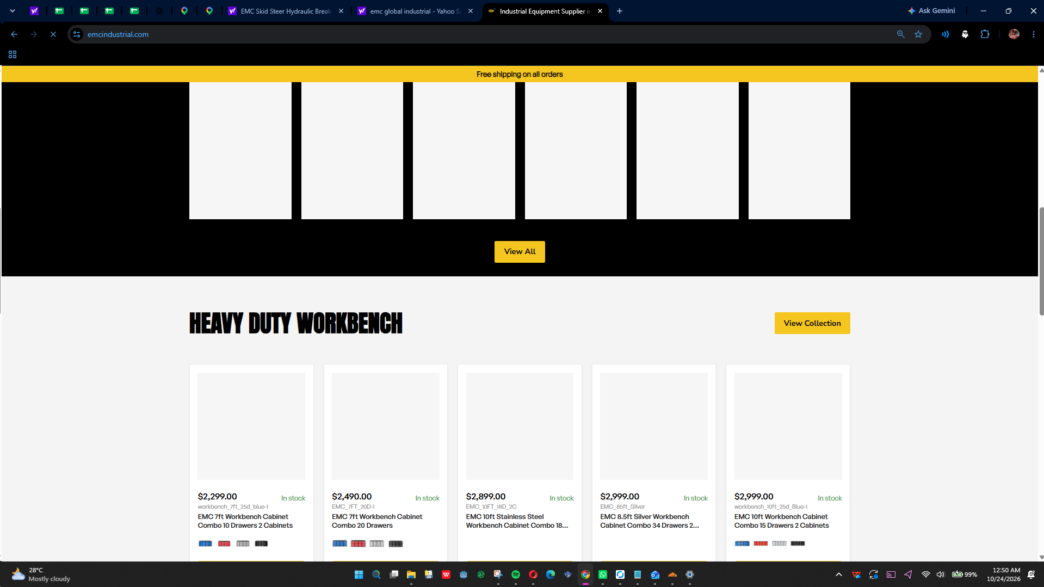Viewport: 1044px width, 587px height.
Task: Switch to the pinned Yahoo tab
Action: click(34, 11)
